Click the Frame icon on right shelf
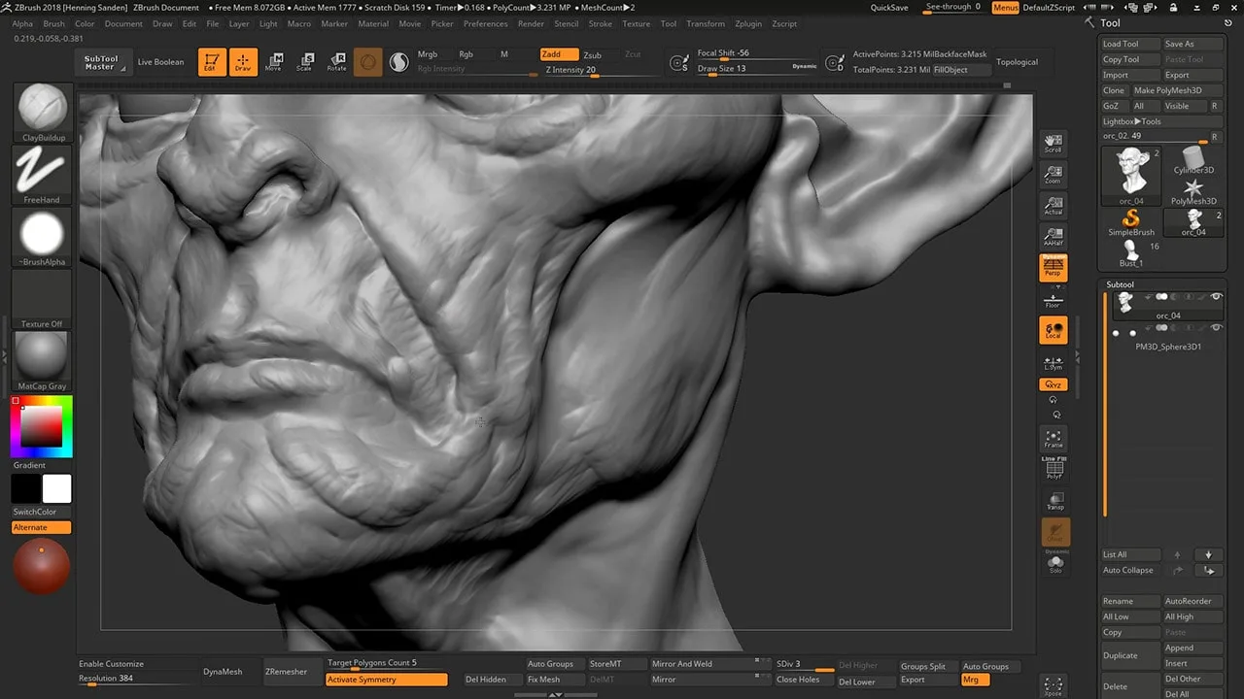This screenshot has width=1244, height=699. tap(1054, 439)
